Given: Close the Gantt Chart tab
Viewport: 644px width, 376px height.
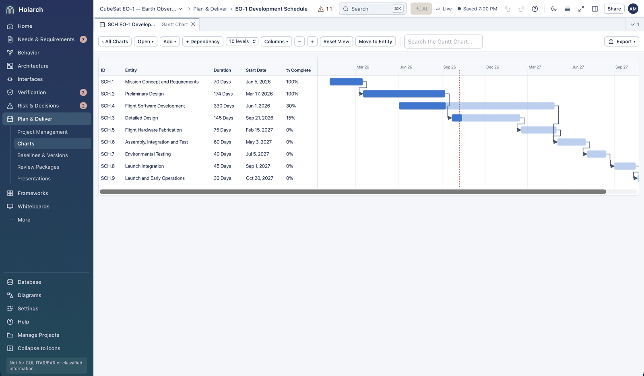Looking at the screenshot, I should click(194, 25).
